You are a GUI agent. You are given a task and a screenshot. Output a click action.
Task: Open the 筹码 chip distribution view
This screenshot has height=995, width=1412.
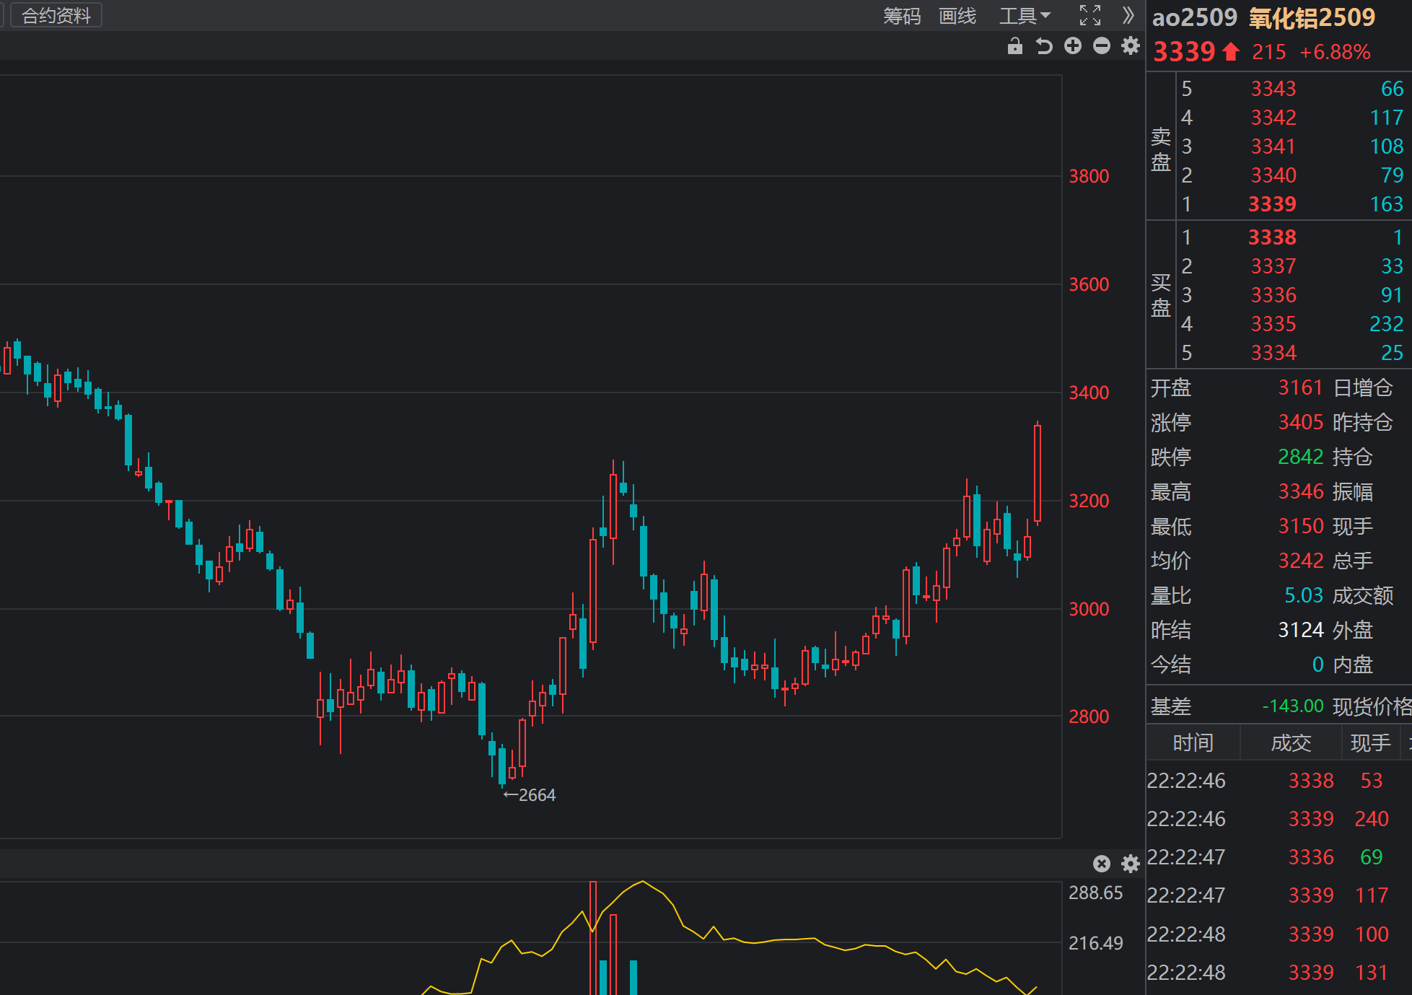[902, 16]
